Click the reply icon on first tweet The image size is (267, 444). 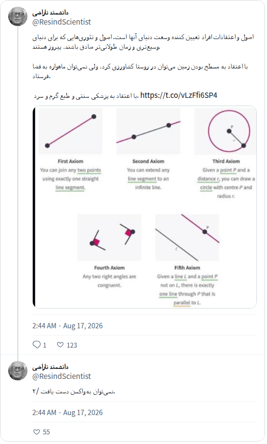tap(37, 345)
